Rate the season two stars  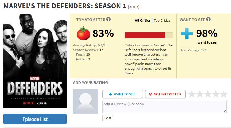200,94
